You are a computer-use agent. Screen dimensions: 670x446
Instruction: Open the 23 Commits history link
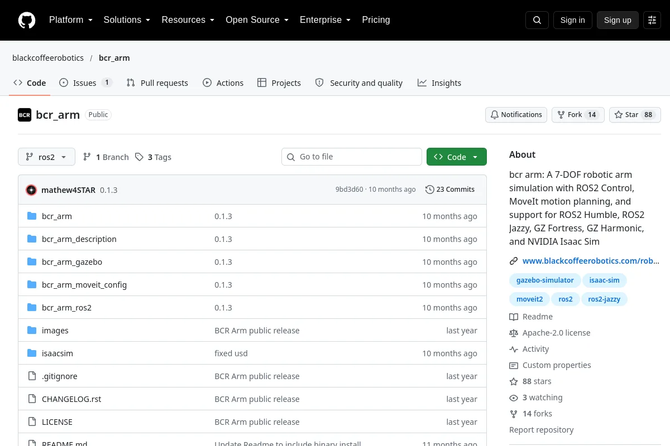tap(450, 190)
